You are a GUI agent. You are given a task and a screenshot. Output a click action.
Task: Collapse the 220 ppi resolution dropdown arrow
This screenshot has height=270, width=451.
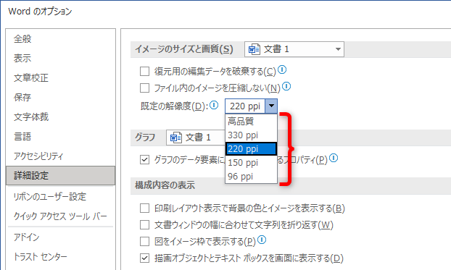[271, 106]
